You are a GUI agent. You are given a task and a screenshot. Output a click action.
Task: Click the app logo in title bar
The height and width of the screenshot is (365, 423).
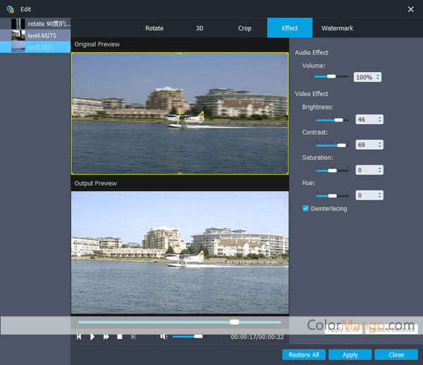click(x=10, y=8)
